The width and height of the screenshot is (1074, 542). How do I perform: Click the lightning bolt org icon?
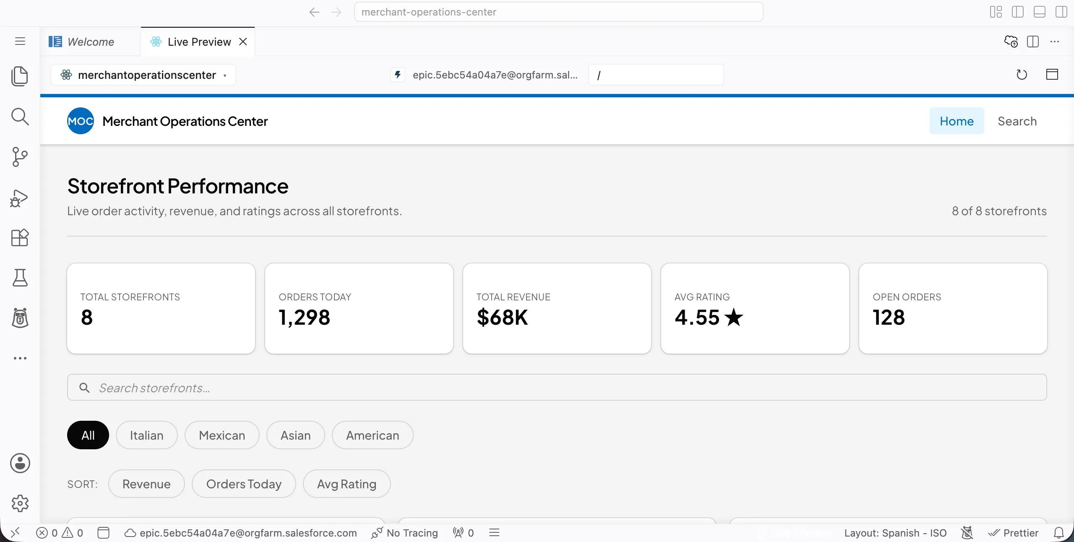click(398, 75)
